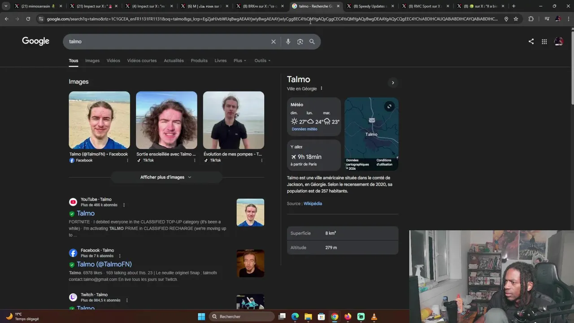Image resolution: width=574 pixels, height=323 pixels.
Task: Open 'Données météo' weather link
Action: pyautogui.click(x=304, y=129)
